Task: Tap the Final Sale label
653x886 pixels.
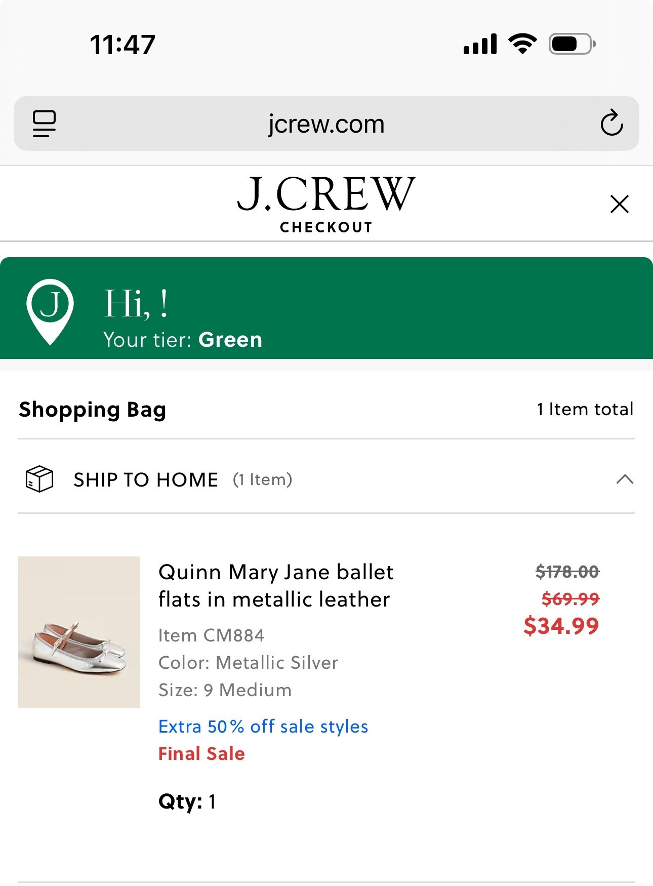Action: [x=201, y=754]
